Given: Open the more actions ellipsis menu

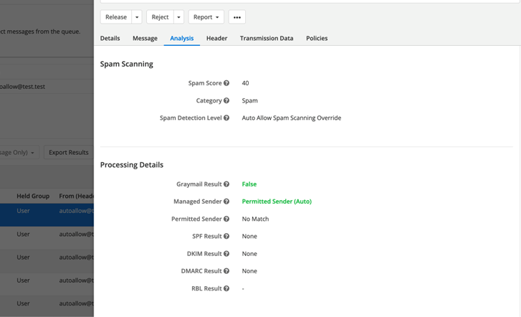Looking at the screenshot, I should click(x=237, y=17).
